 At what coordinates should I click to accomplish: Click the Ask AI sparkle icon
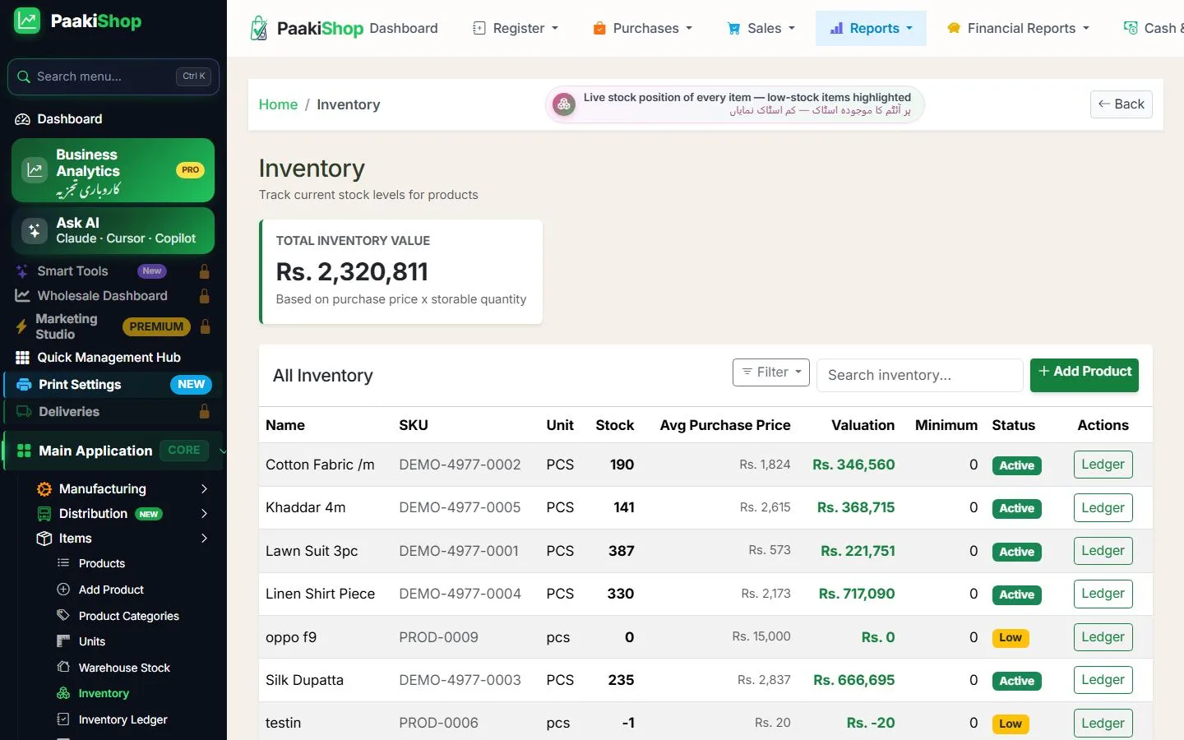pos(35,231)
